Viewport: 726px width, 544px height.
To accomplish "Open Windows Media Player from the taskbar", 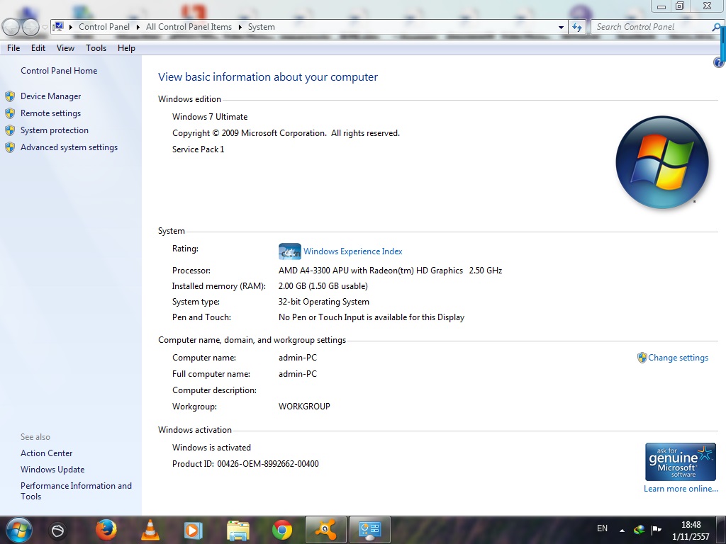I will click(x=193, y=530).
